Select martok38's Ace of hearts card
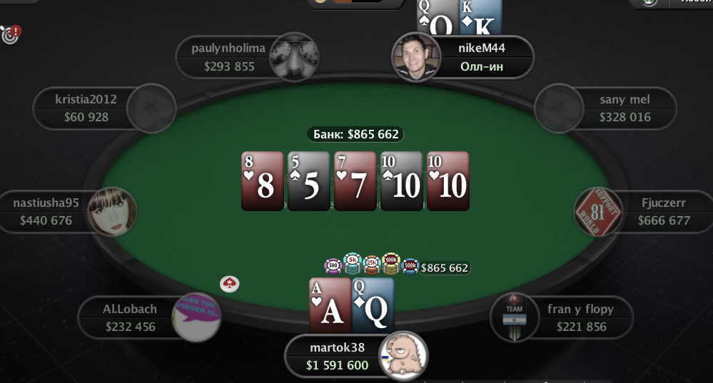The image size is (713, 383). pyautogui.click(x=330, y=305)
